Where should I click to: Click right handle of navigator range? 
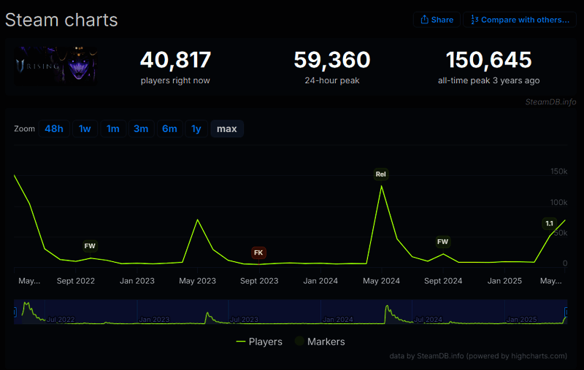coord(566,312)
